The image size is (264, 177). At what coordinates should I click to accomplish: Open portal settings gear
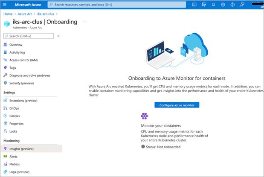(x=223, y=5)
